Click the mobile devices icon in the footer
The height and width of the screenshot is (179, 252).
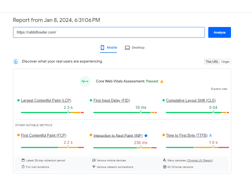click(x=94, y=160)
